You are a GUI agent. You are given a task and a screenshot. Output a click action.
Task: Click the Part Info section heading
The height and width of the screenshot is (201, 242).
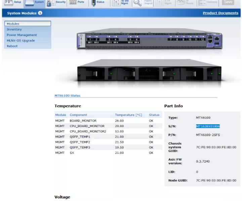tap(173, 106)
